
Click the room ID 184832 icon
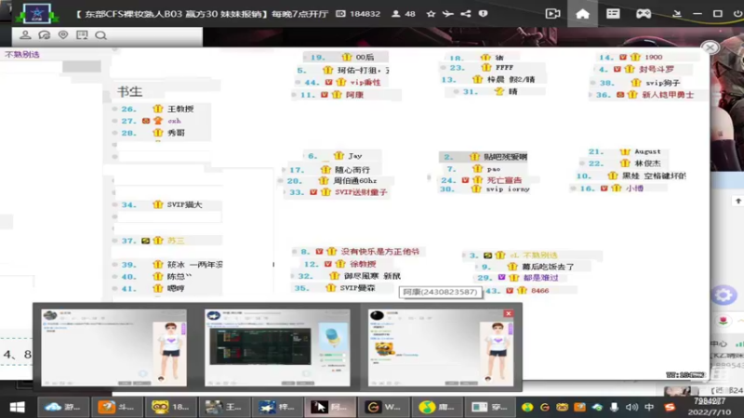(340, 14)
